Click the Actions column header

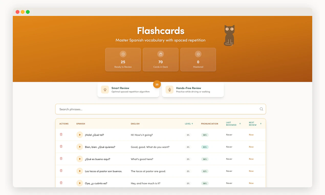click(64, 124)
